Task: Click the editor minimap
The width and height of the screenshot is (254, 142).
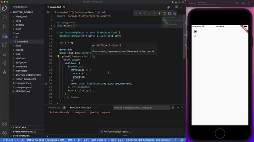Action: click(172, 22)
